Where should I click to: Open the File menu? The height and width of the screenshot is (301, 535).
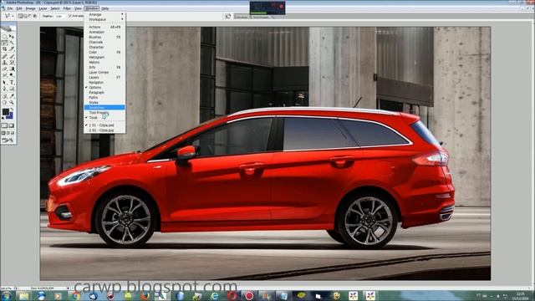(10, 8)
